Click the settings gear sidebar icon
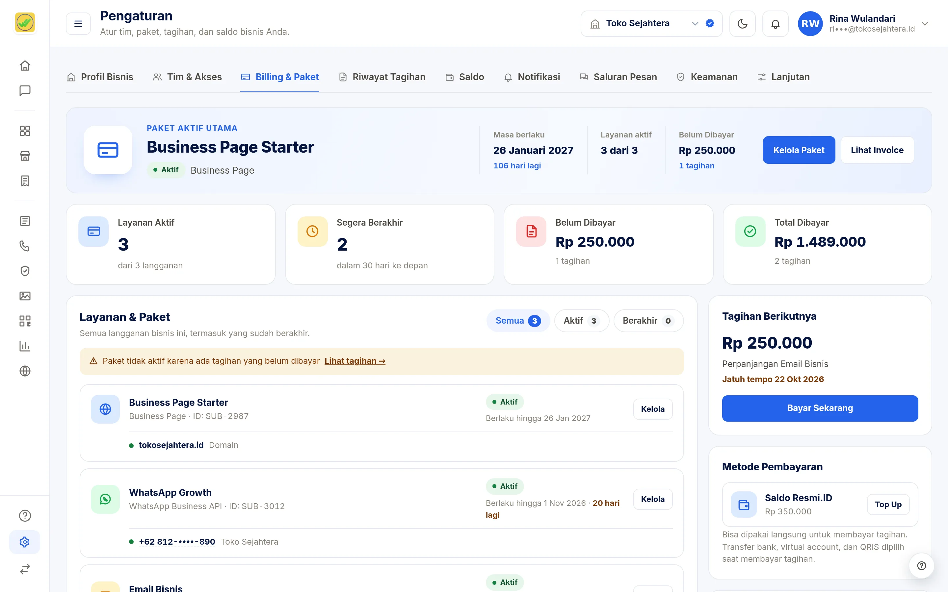 tap(25, 542)
